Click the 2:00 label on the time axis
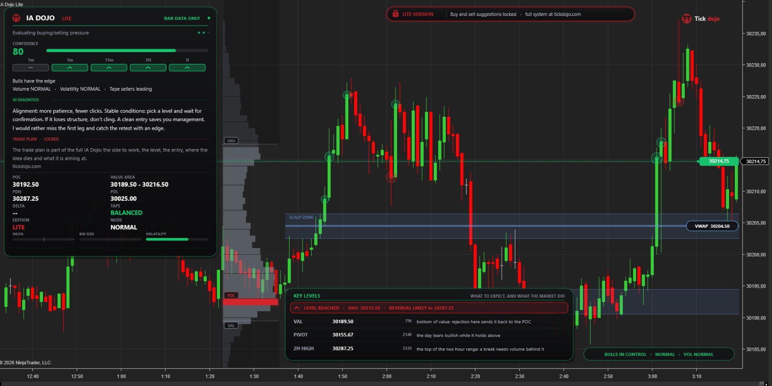Viewport: 772px width, 386px height. [x=387, y=376]
